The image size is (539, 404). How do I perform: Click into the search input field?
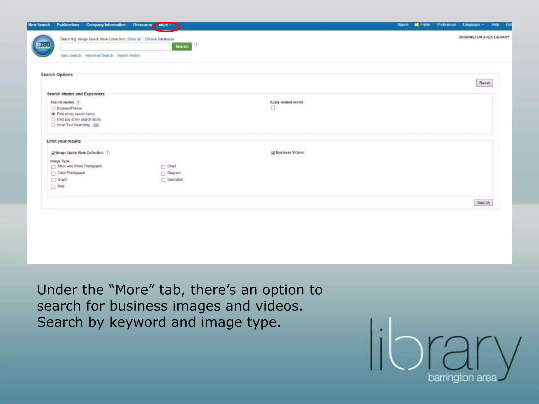(x=115, y=47)
